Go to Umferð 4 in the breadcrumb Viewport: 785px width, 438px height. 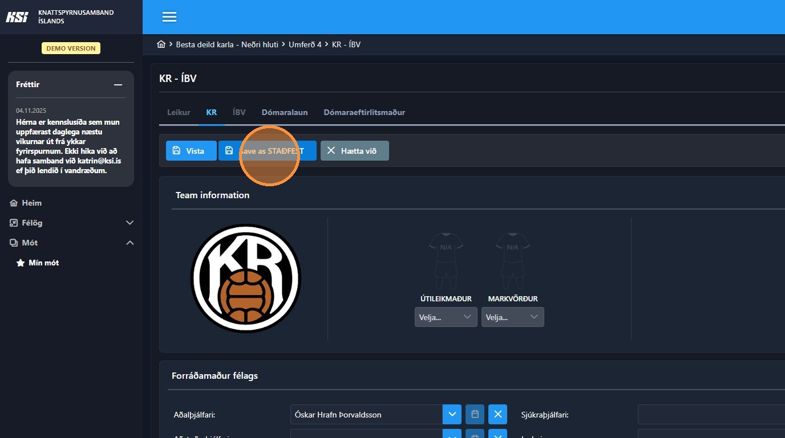tap(305, 44)
